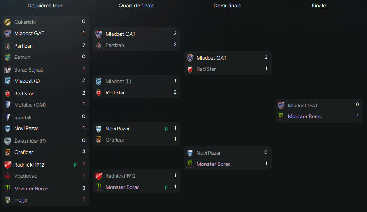This screenshot has width=367, height=212.
Task: Click the Železničar (P) crest icon
Action: (x=7, y=141)
